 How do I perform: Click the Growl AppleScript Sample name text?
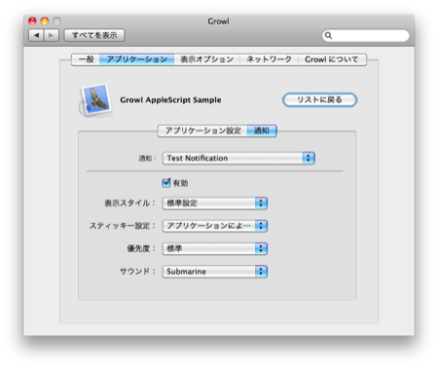170,100
